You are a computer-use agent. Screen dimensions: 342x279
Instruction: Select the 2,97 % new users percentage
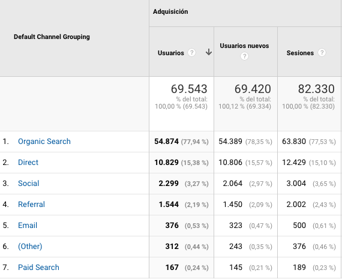[260, 184]
